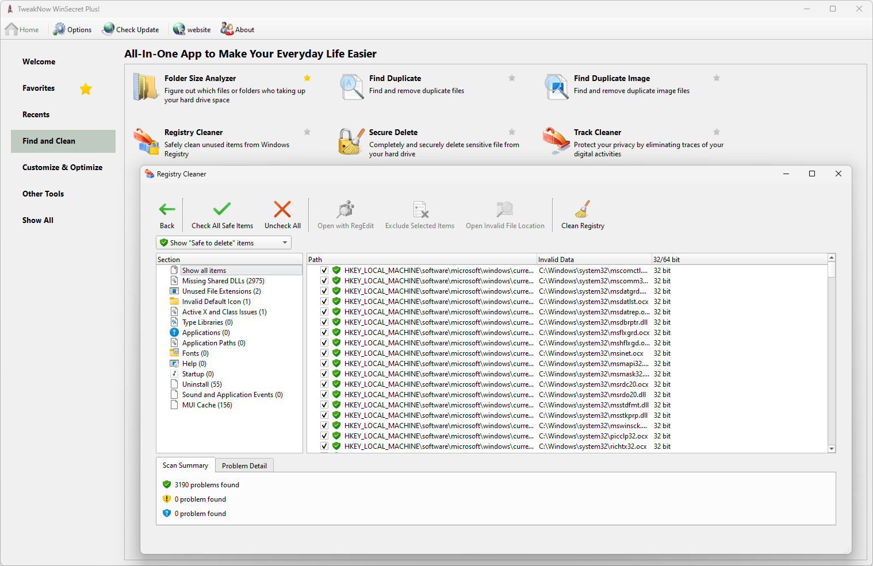Click the results list scrollbar down arrow
The image size is (873, 566).
(x=831, y=449)
